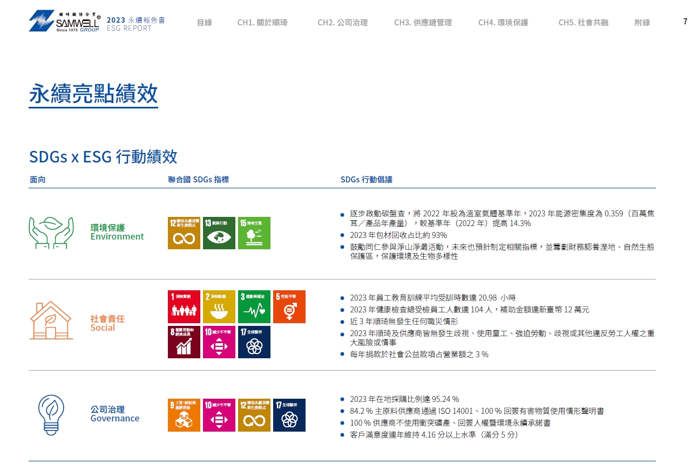
Task: Click the 在地採購比例達 95.24 % bullet
Action: click(x=404, y=399)
